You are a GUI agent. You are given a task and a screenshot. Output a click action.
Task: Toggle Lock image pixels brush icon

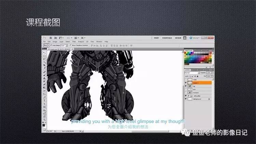(193, 76)
